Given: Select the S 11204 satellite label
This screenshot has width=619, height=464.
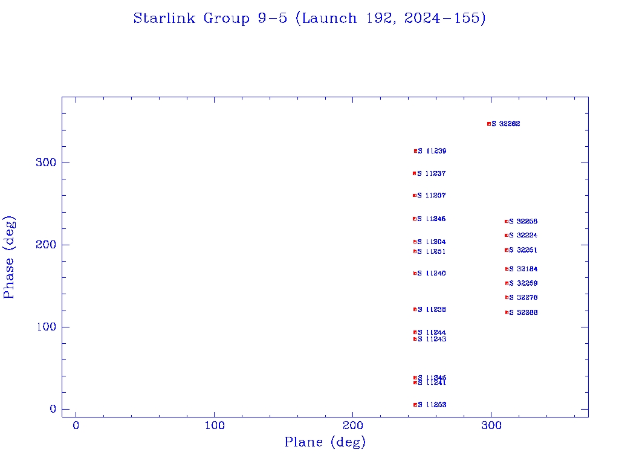Looking at the screenshot, I should (432, 242).
